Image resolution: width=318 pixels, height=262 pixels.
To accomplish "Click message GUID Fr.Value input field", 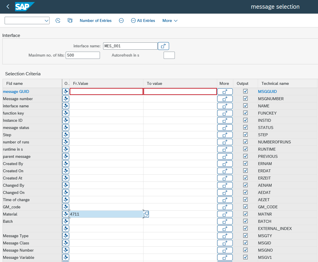I will coord(107,91).
